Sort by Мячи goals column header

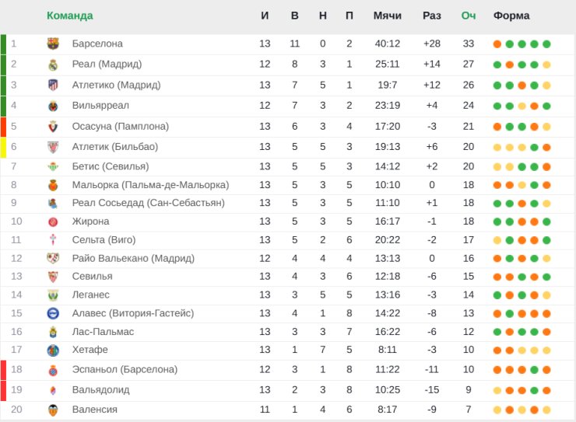coord(387,16)
